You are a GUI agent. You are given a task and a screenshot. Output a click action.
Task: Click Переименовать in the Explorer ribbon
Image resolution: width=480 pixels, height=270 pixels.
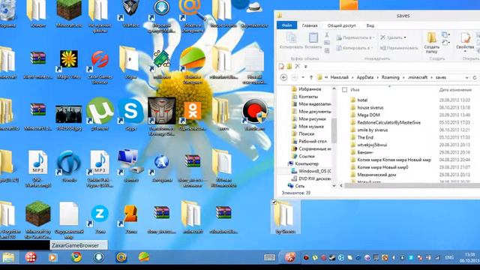click(399, 48)
